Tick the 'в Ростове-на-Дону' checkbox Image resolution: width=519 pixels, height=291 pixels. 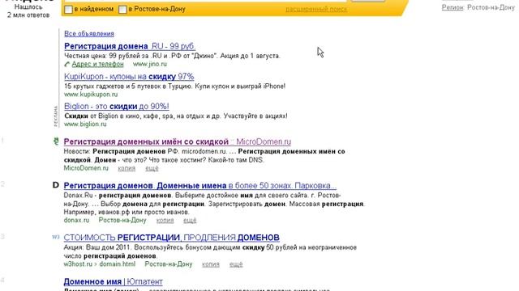click(x=122, y=10)
